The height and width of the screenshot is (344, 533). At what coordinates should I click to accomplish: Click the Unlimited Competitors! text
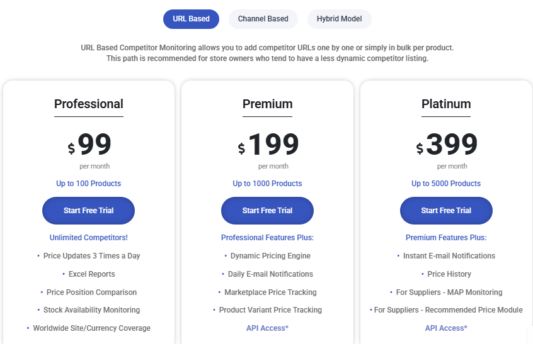(x=88, y=238)
